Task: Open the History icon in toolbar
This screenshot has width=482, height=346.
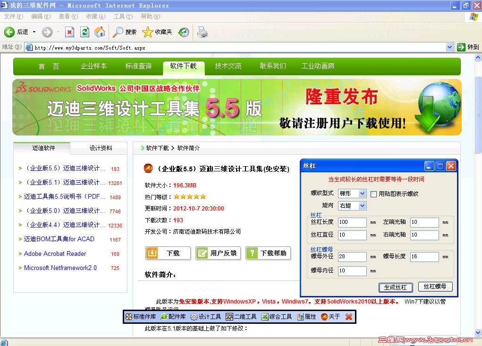Action: click(184, 32)
